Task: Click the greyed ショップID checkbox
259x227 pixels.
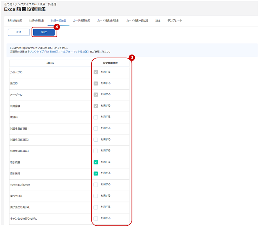Action: 96,72
